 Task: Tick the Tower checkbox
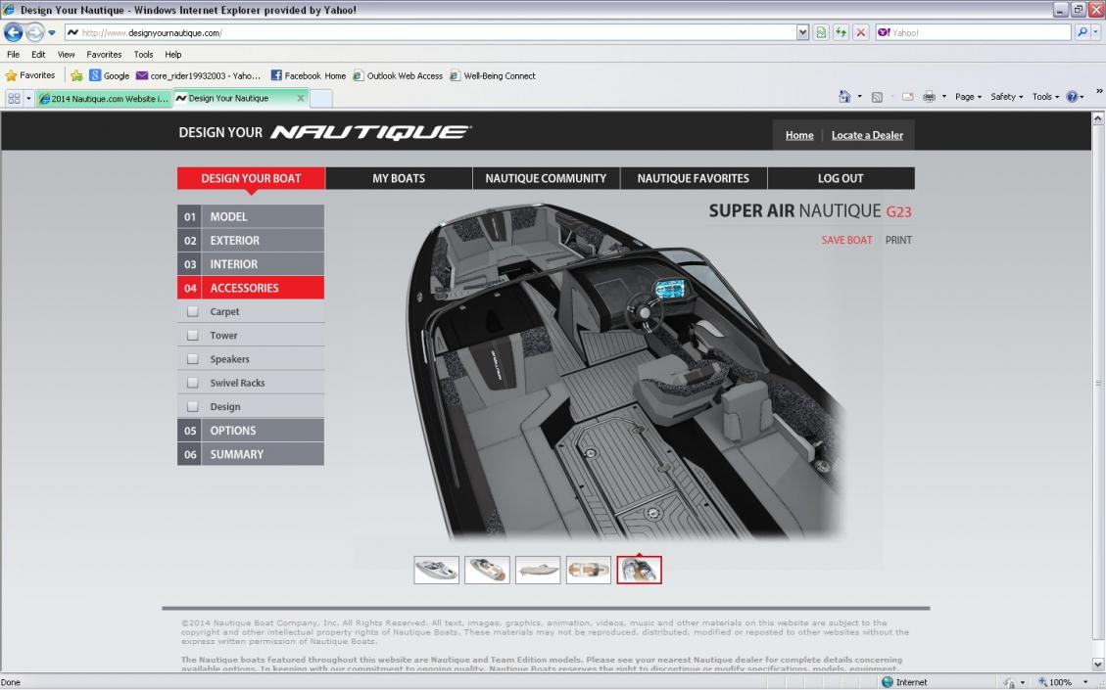tap(193, 336)
